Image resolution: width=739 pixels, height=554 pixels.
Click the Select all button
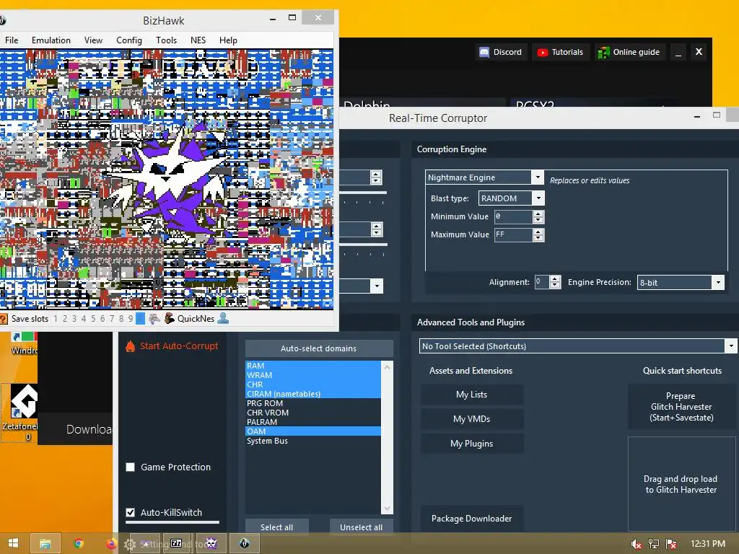[x=276, y=527]
